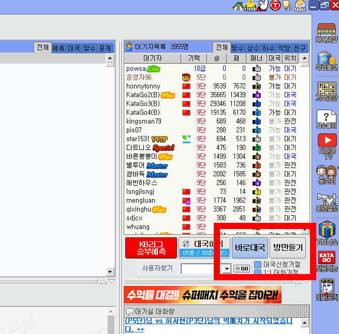Click the China flag in honnytonny row
Image resolution: width=339 pixels, height=334 pixels.
(186, 86)
